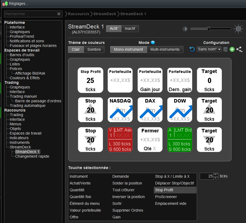Open Fuseaux et plages horaires
The height and width of the screenshot is (223, 246).
(x=33, y=46)
